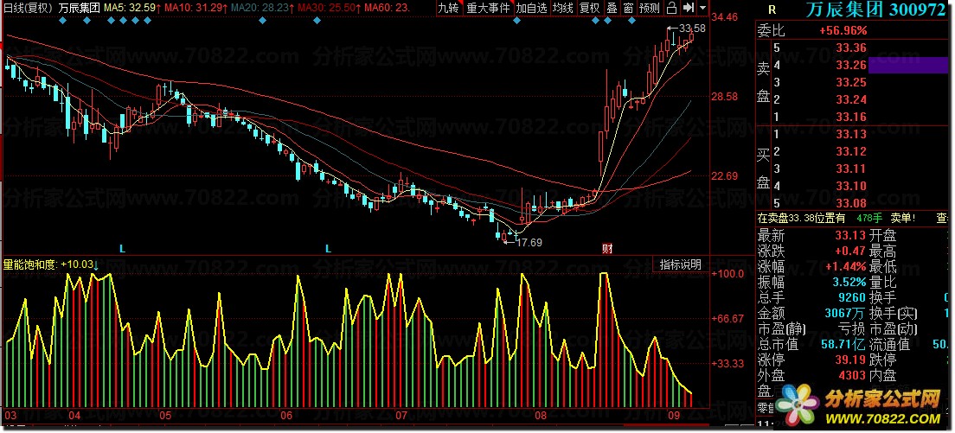Click 加自选 to add to watchlist

[532, 8]
